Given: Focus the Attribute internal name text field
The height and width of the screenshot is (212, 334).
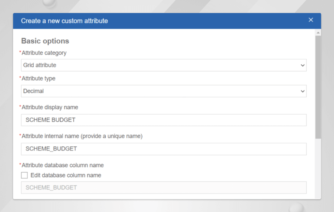Looking at the screenshot, I should 164,149.
